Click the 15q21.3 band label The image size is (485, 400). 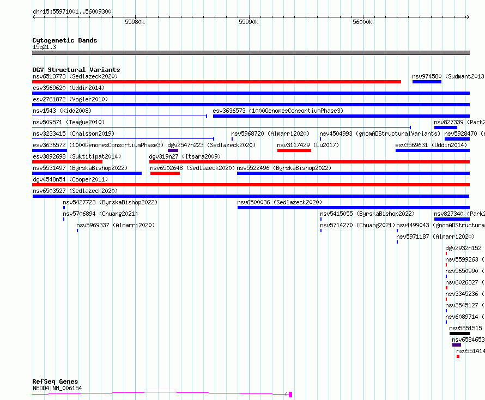tap(44, 47)
